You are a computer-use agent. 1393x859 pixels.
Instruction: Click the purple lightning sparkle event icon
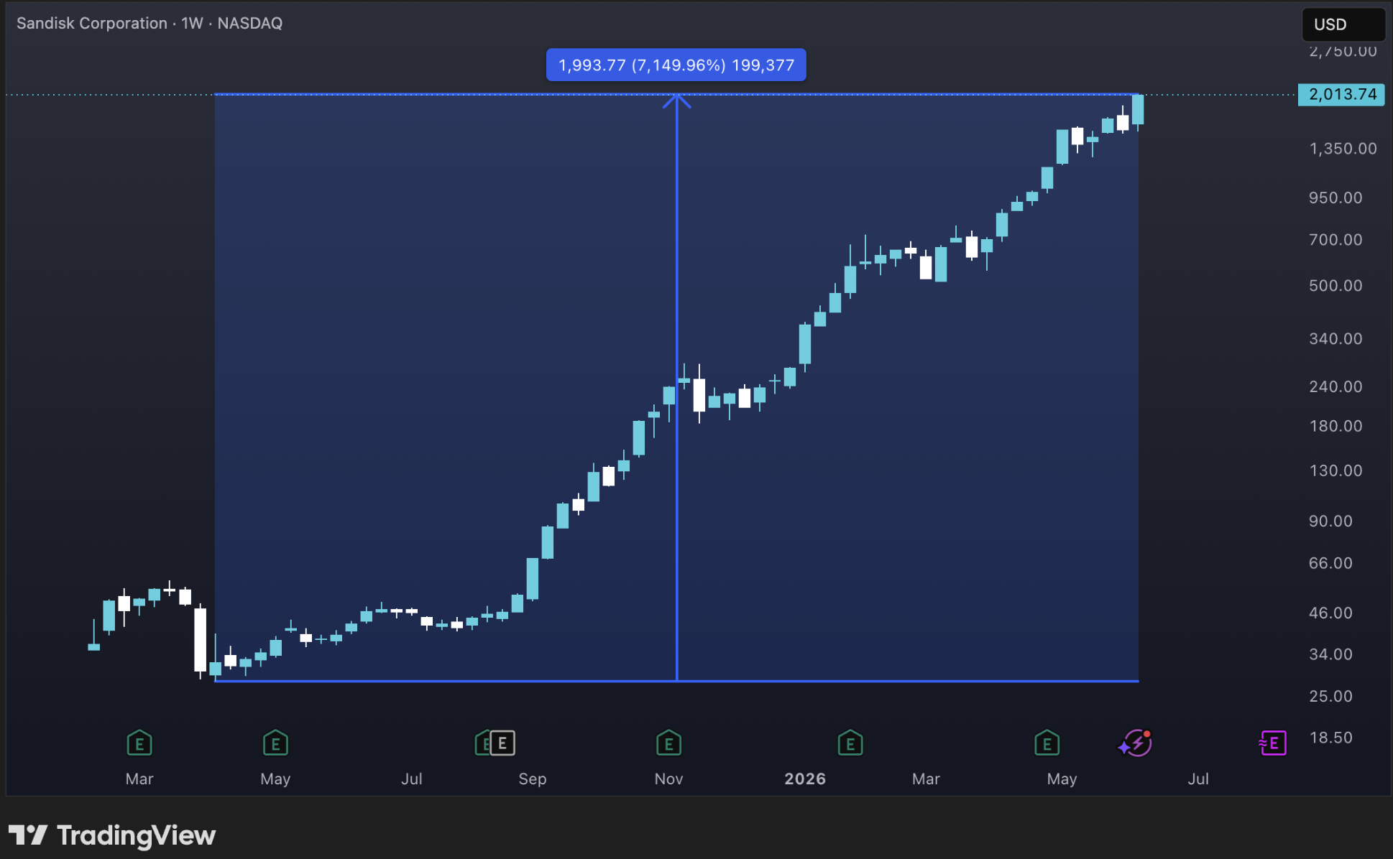tap(1136, 743)
